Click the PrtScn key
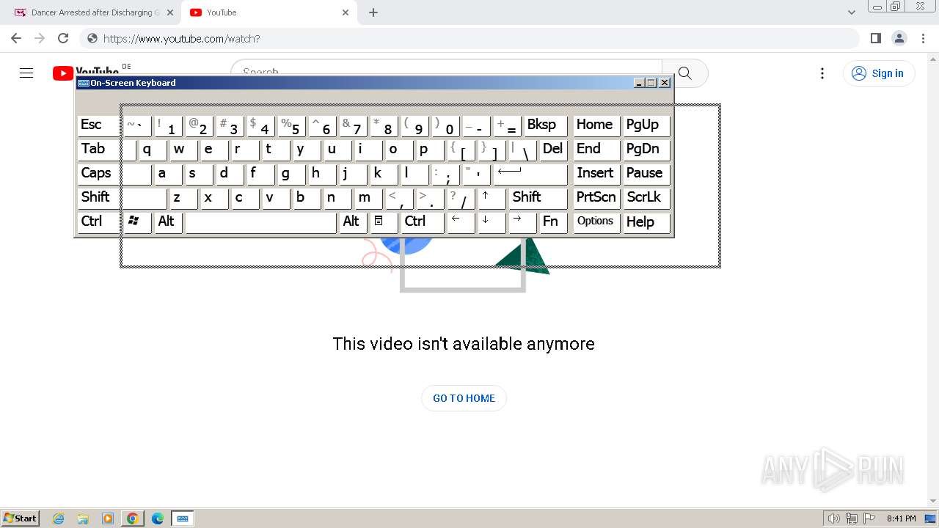Viewport: 939px width, 528px height. (596, 198)
